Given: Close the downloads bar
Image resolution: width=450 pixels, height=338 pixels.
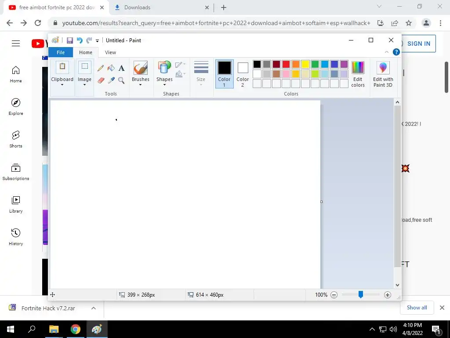Looking at the screenshot, I should 442,308.
